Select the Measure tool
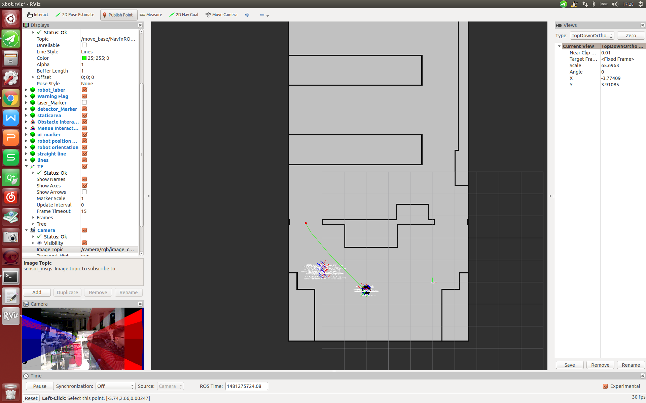Screen dimensions: 646x403 click(151, 15)
